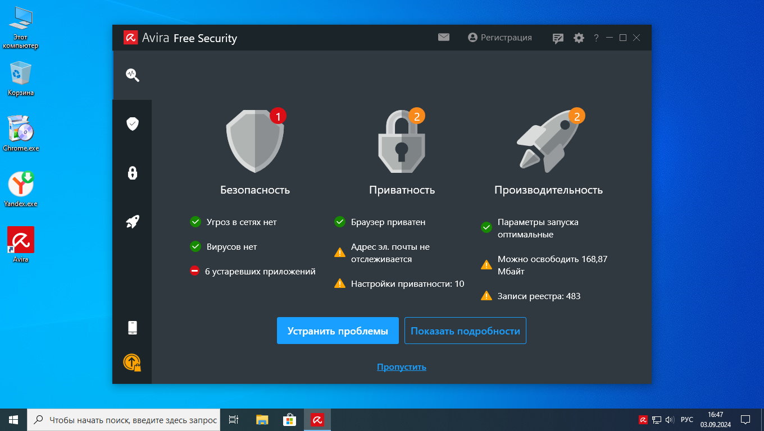Open File Explorer from taskbar
The width and height of the screenshot is (764, 431).
point(262,420)
